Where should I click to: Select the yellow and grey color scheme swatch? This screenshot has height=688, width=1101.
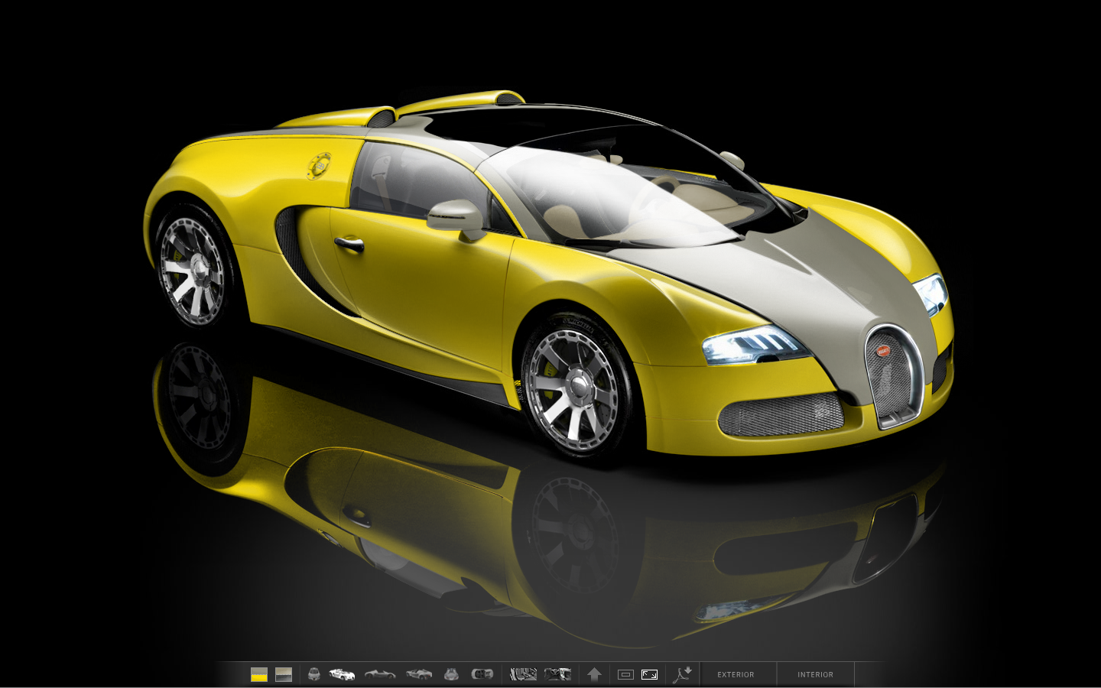pos(259,674)
